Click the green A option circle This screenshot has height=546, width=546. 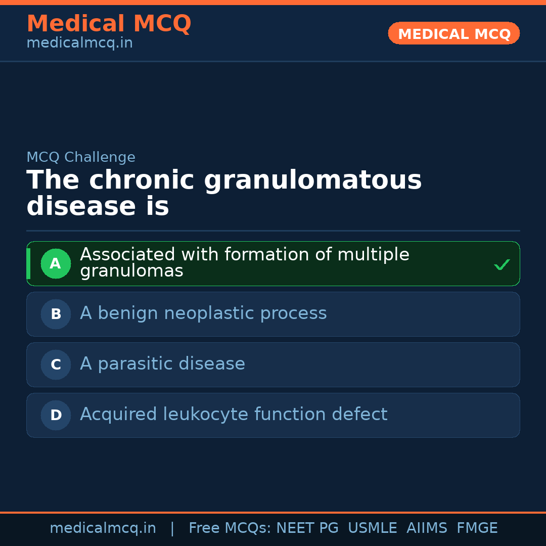[56, 263]
